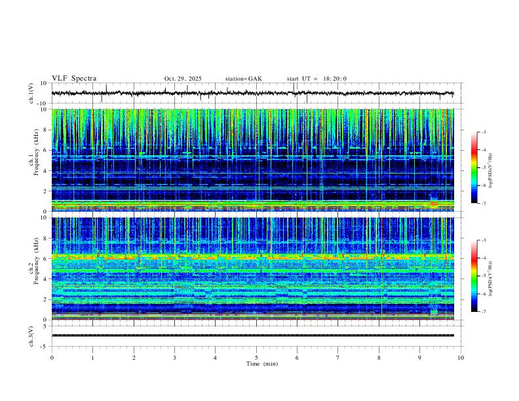Screen dimensions: 519x401
Task: Click time axis tick label "5"
Action: tap(256, 358)
